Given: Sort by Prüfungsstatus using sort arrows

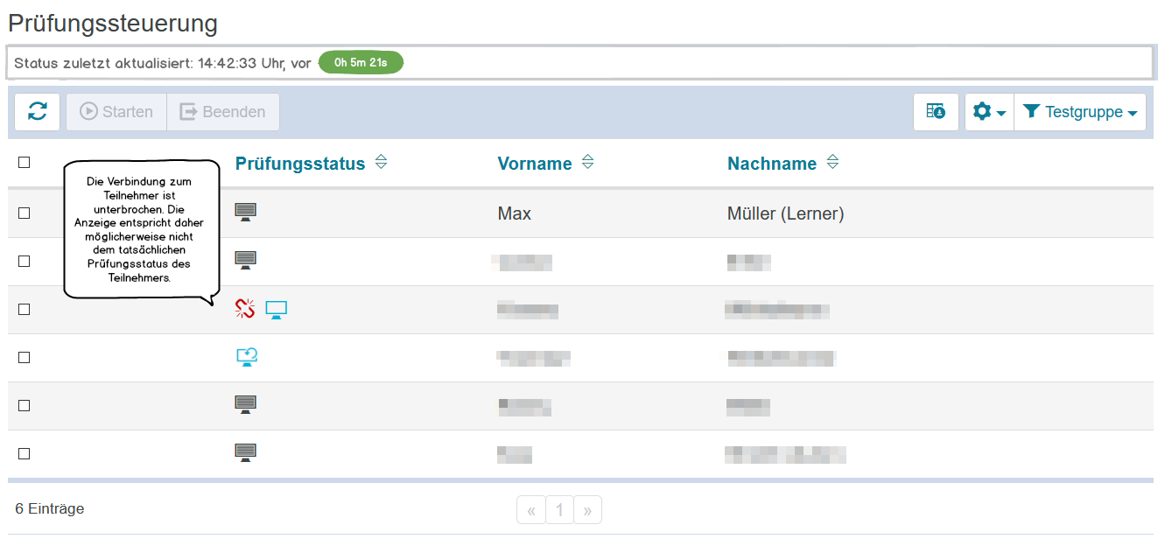Looking at the screenshot, I should click(x=381, y=163).
